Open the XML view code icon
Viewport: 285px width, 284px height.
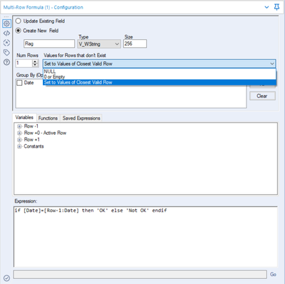tap(6, 33)
